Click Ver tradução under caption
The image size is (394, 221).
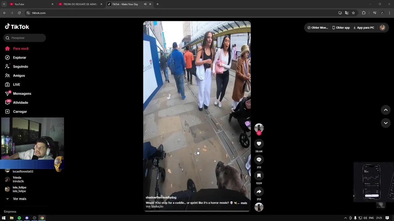(155, 207)
